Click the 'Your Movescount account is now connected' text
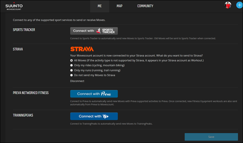 (136, 56)
